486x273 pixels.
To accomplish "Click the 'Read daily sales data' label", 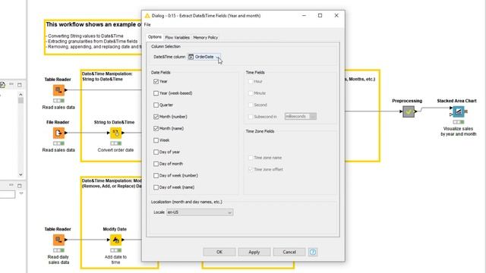I will click(58, 259).
